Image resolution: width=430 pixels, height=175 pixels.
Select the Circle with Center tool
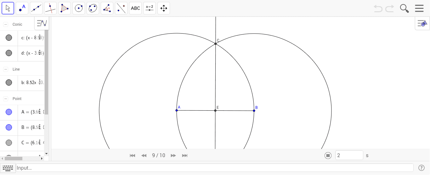[79, 8]
